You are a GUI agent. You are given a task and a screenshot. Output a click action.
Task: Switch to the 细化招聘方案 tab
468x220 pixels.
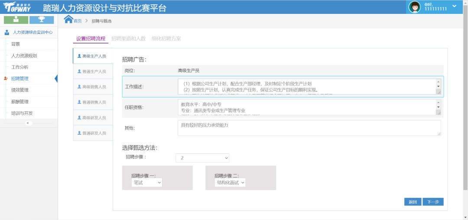click(x=166, y=39)
